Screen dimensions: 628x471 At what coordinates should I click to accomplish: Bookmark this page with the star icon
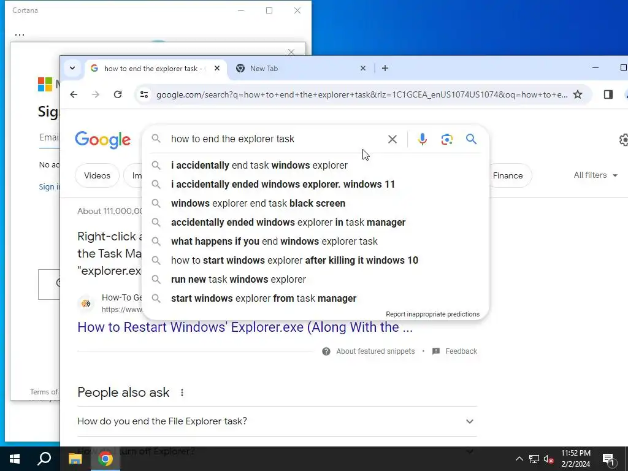click(x=578, y=94)
